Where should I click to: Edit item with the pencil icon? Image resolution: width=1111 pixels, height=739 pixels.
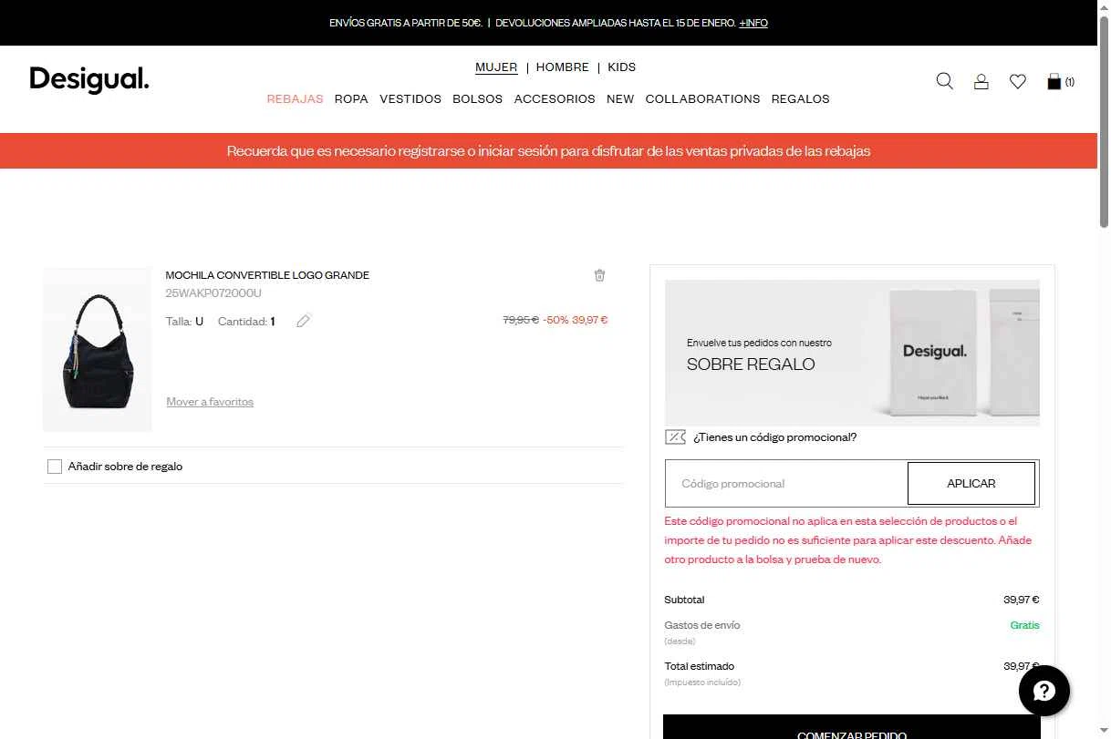point(304,321)
